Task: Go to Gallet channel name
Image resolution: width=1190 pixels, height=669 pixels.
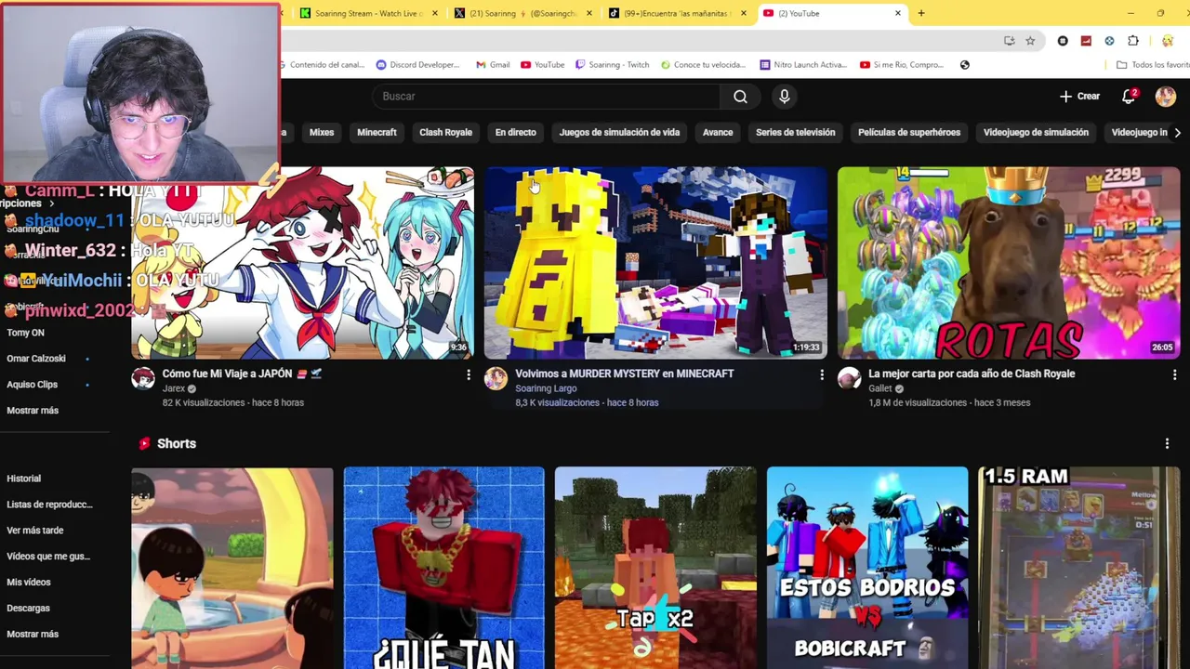Action: [x=880, y=388]
